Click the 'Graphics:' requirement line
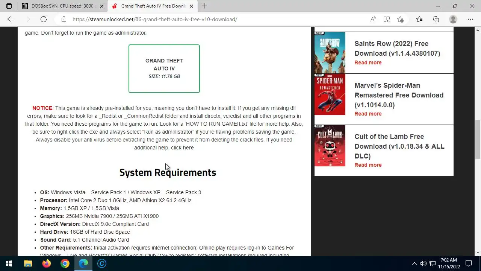This screenshot has height=271, width=481. point(99,216)
